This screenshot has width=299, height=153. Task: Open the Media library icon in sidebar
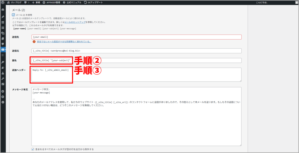(3, 33)
